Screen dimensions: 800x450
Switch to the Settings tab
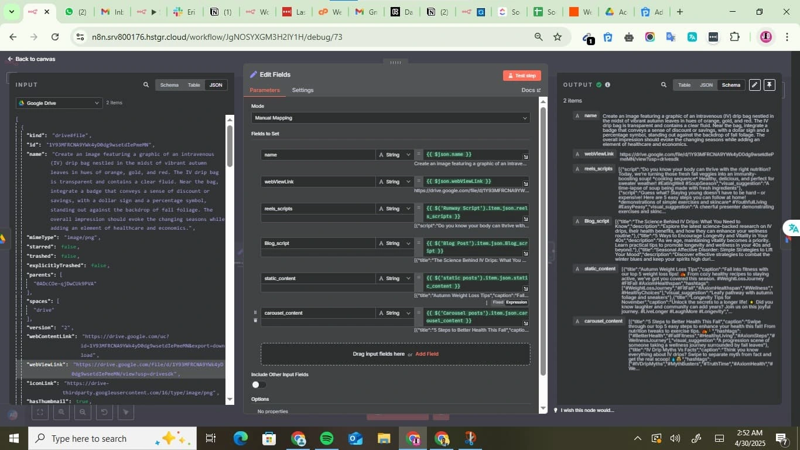[303, 90]
